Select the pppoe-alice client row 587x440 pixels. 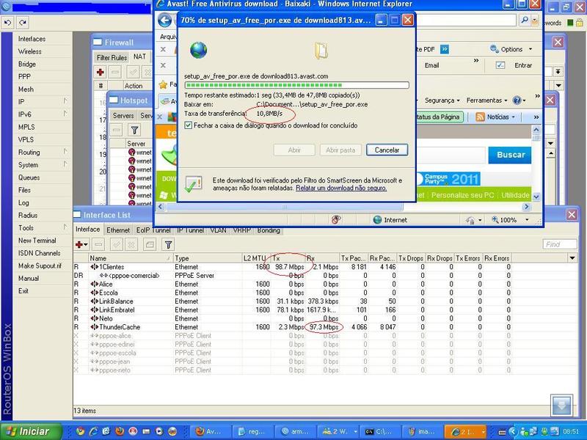(x=292, y=336)
